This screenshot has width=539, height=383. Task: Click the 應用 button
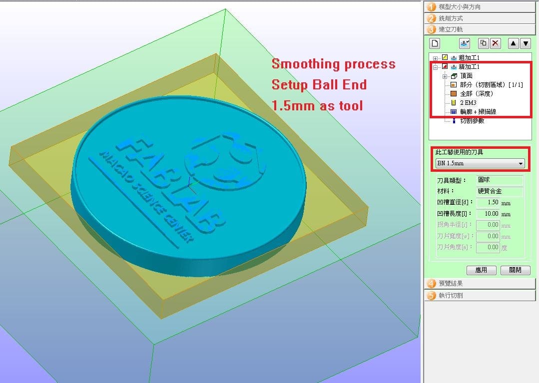pyautogui.click(x=481, y=270)
